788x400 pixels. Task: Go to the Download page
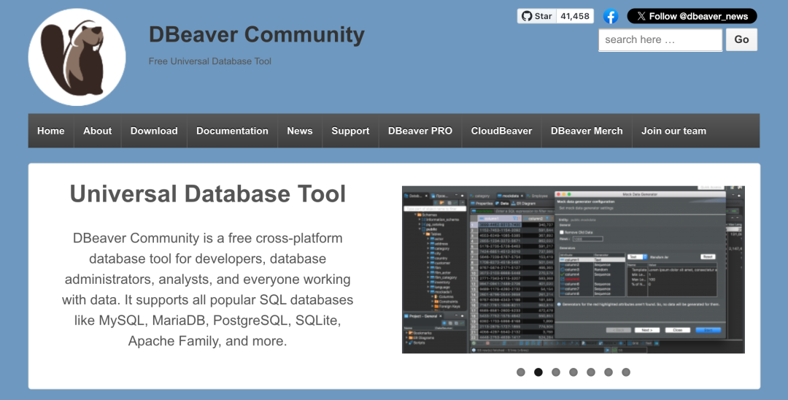pos(154,131)
